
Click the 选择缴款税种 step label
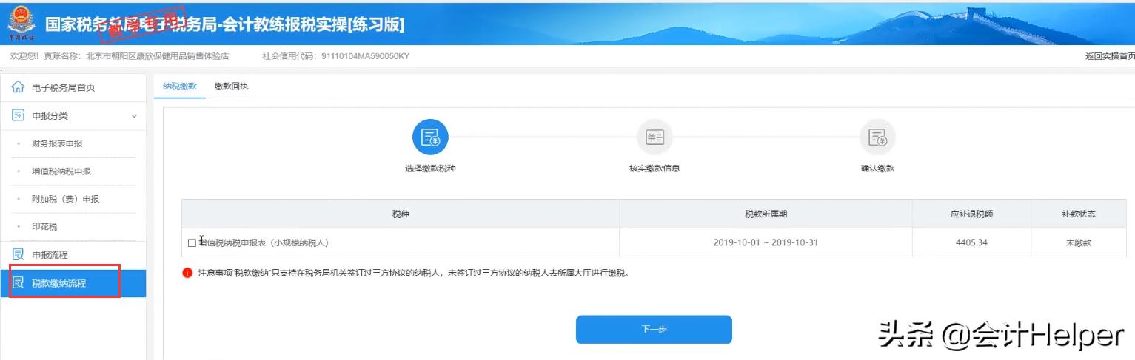click(x=430, y=169)
